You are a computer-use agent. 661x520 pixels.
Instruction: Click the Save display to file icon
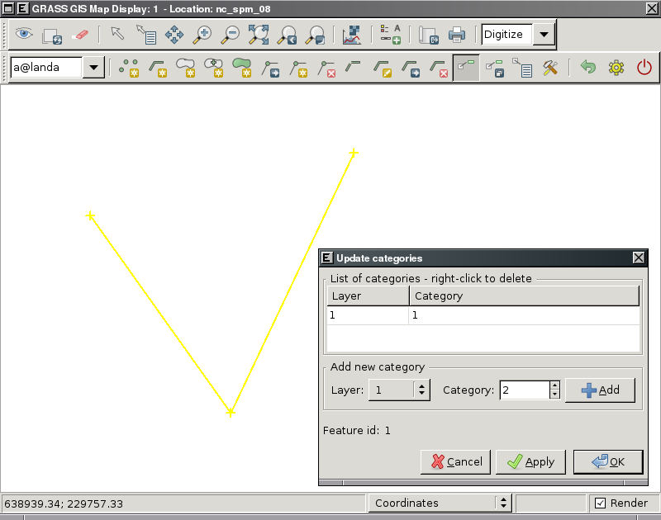428,35
